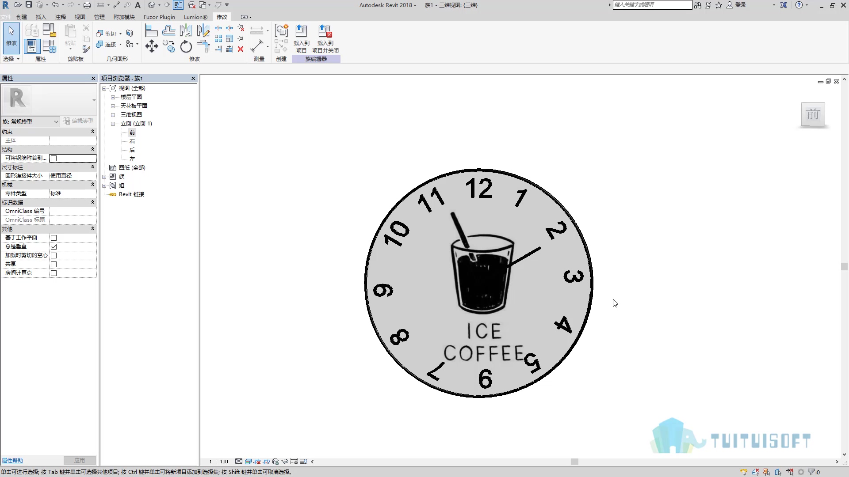The width and height of the screenshot is (849, 477).
Task: Expand 楼层平面 tree node
Action: (113, 97)
